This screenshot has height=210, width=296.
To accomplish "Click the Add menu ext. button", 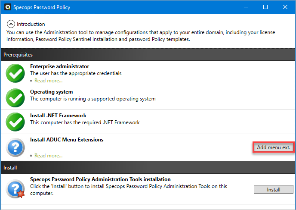I will [273, 147].
